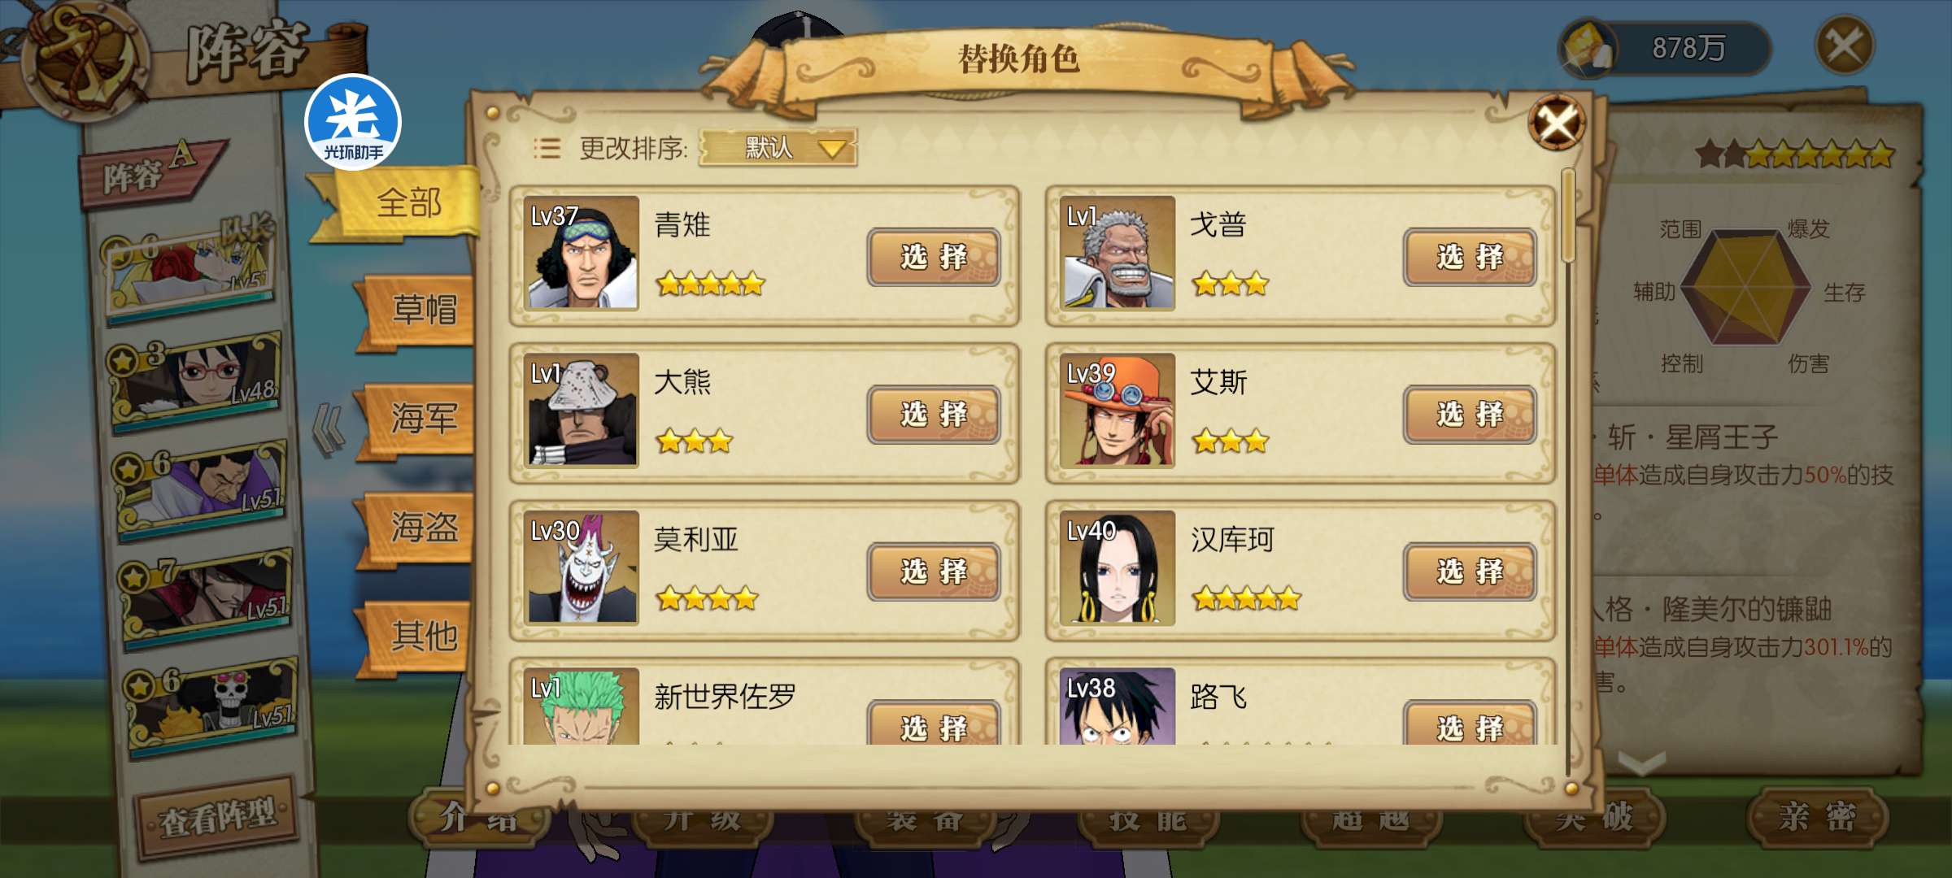Screen dimensions: 1952x878
Task: Select the Lv48 glasses character lineup slot
Action: pos(196,378)
